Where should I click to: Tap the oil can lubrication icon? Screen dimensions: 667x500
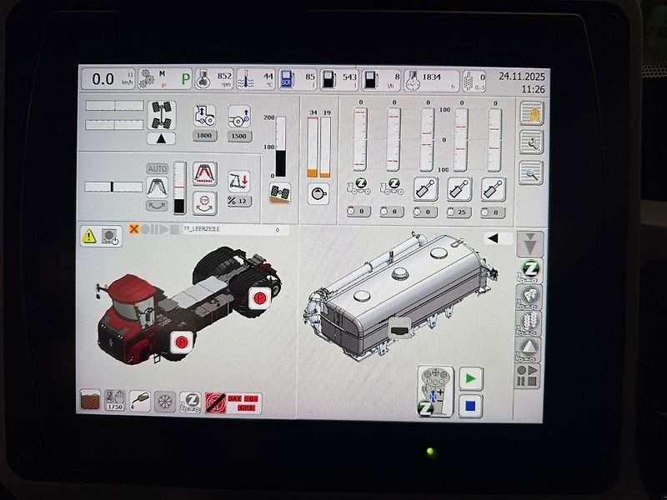tap(140, 401)
